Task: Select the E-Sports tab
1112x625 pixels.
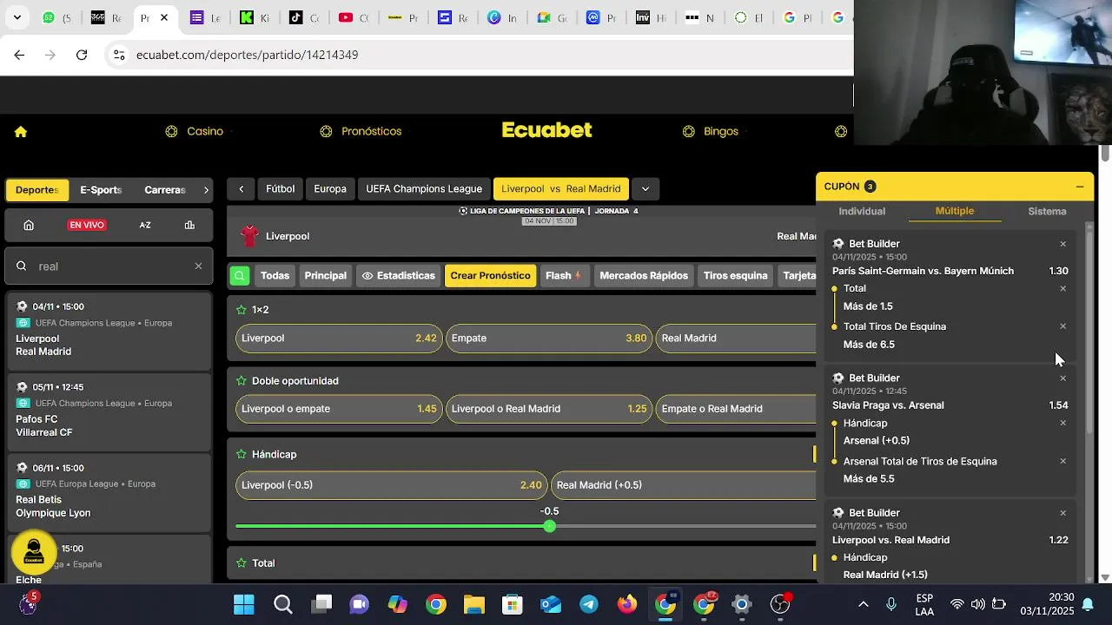Action: (x=101, y=190)
